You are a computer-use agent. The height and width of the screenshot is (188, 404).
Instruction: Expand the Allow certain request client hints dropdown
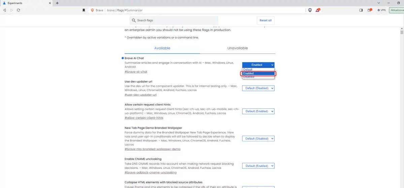click(258, 111)
